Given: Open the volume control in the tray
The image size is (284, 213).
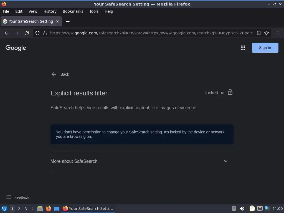Looking at the screenshot, I should 242,209.
